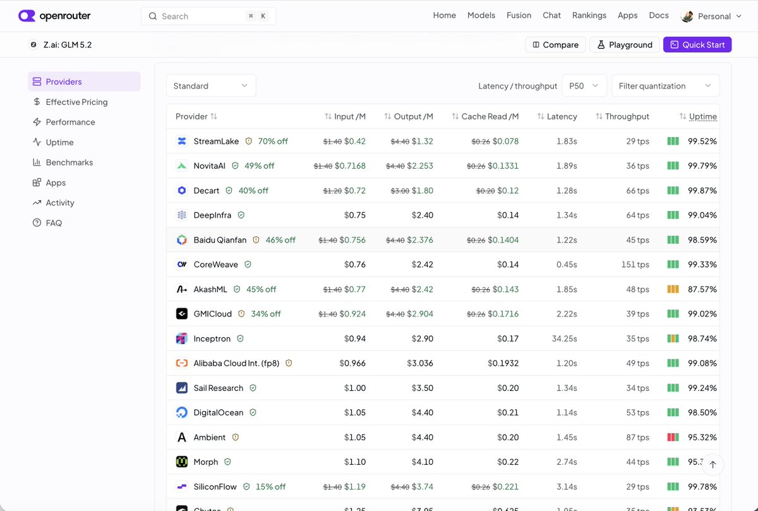Click the SiliconFlow provider logo
This screenshot has width=758, height=511.
(182, 486)
